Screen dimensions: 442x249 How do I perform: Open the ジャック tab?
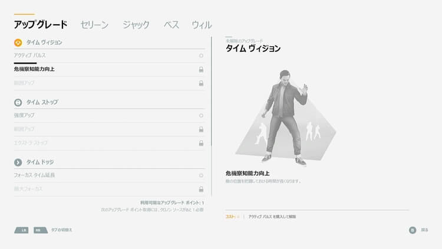[x=136, y=25]
